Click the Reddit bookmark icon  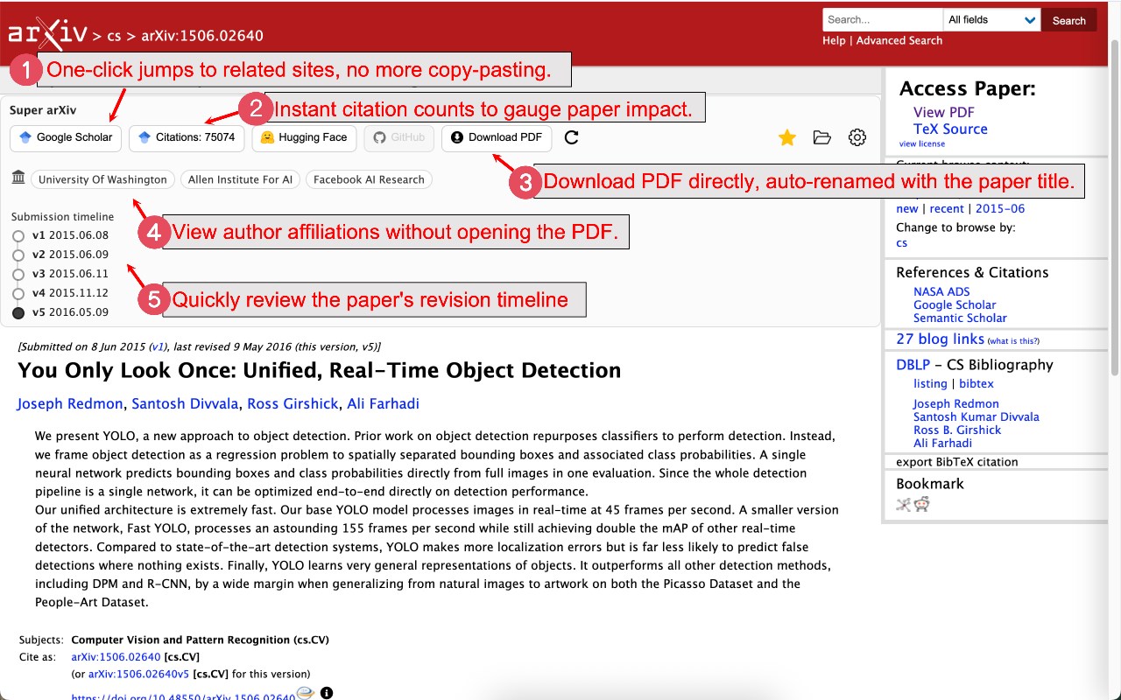(922, 504)
